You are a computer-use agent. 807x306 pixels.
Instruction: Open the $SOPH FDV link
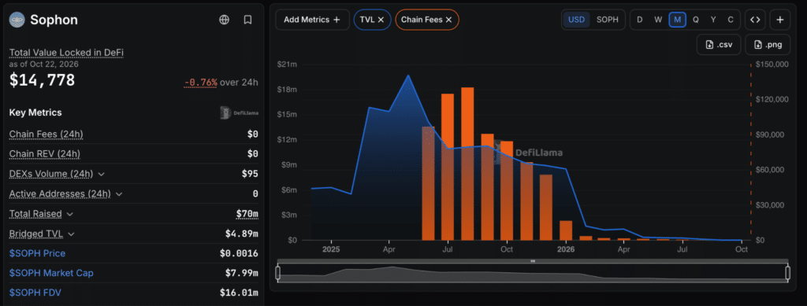coord(35,293)
